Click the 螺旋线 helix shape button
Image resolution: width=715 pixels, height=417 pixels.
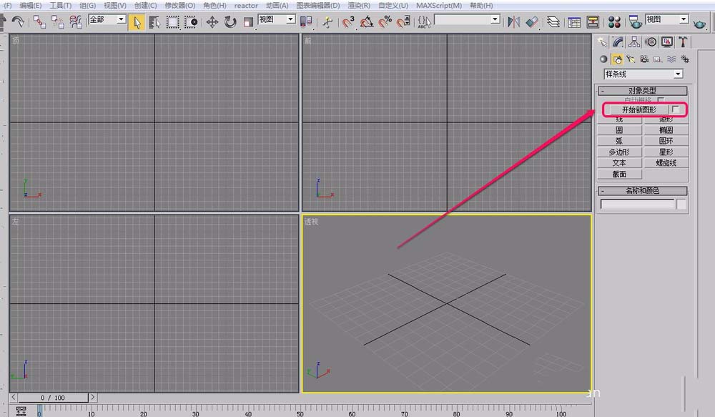point(666,163)
